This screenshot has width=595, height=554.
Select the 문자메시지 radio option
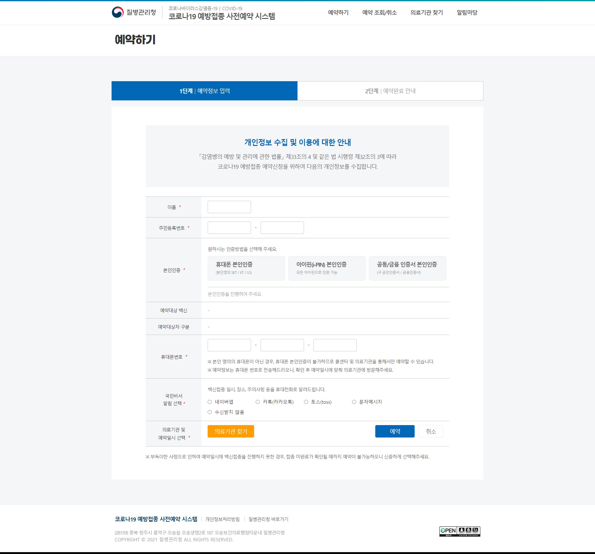354,402
